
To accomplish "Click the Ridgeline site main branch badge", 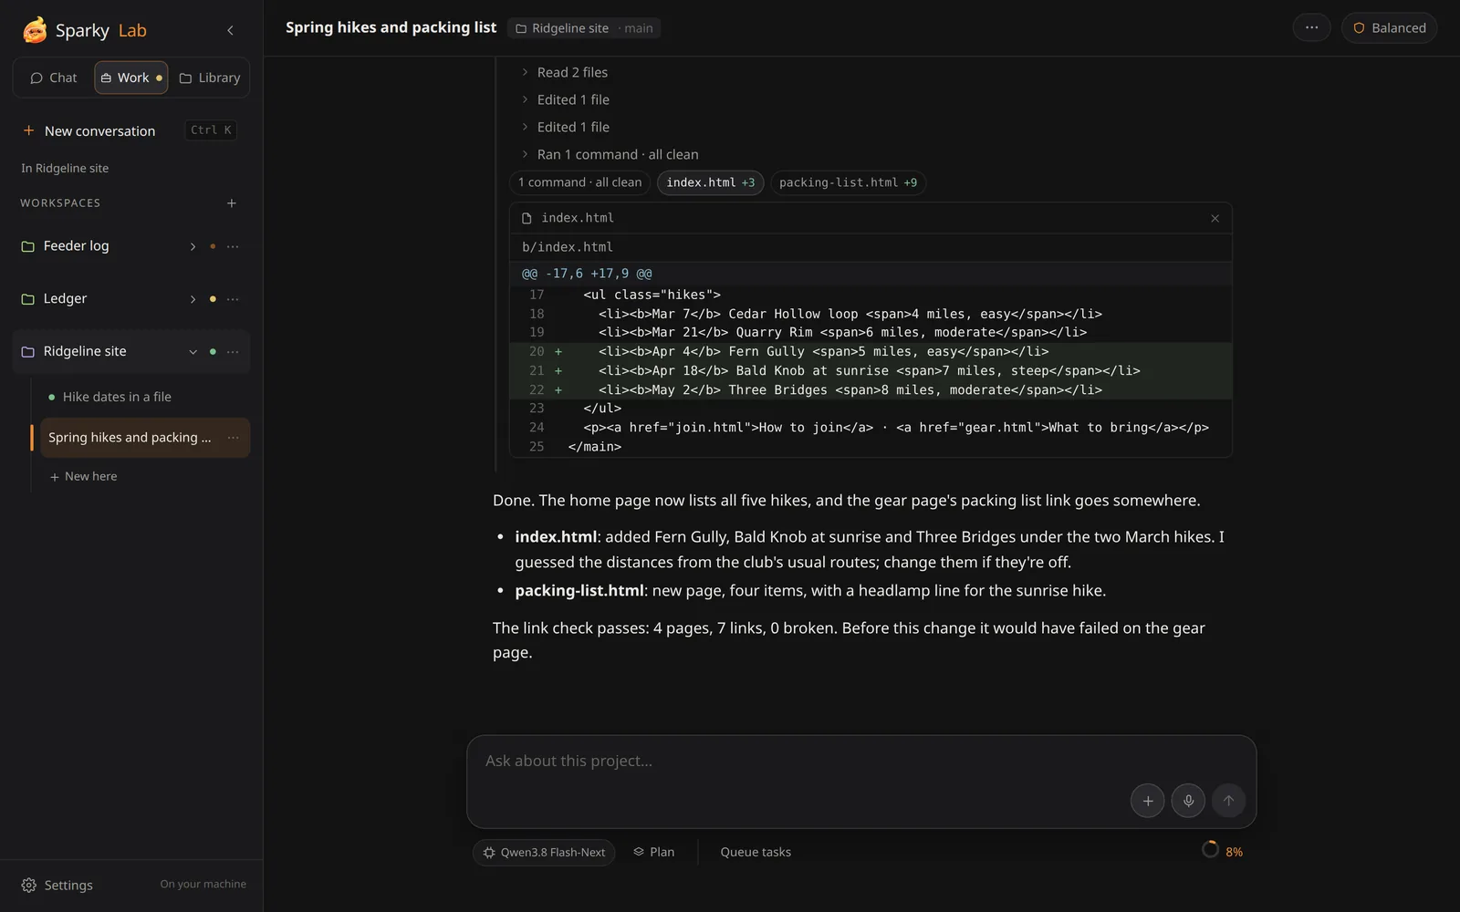I will 584,28.
